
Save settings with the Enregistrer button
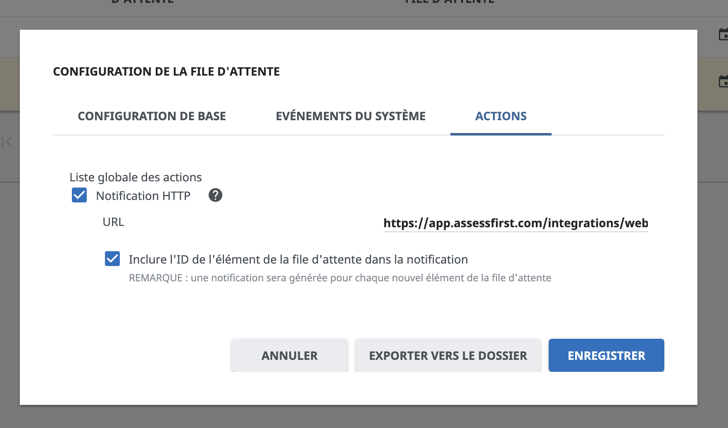coord(606,355)
